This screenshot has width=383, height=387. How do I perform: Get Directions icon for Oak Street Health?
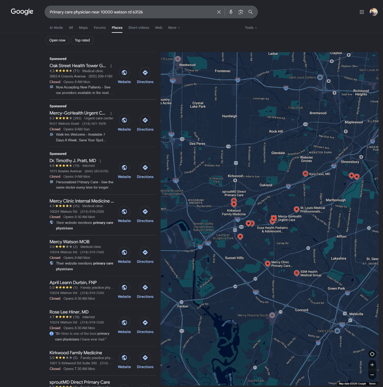pos(145,73)
